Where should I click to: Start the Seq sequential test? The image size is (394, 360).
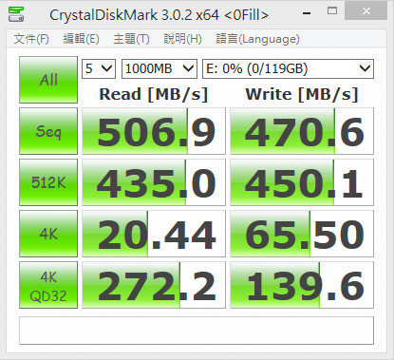(x=48, y=131)
